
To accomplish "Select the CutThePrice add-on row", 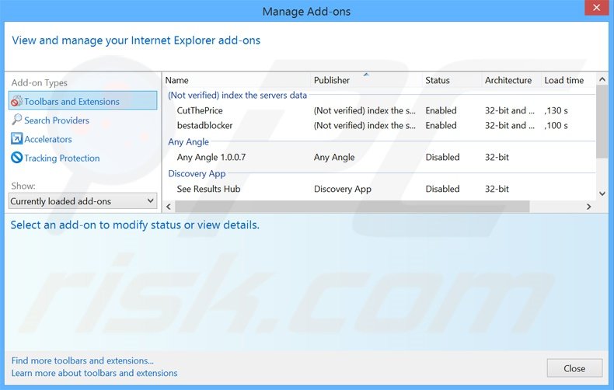I will (x=380, y=110).
